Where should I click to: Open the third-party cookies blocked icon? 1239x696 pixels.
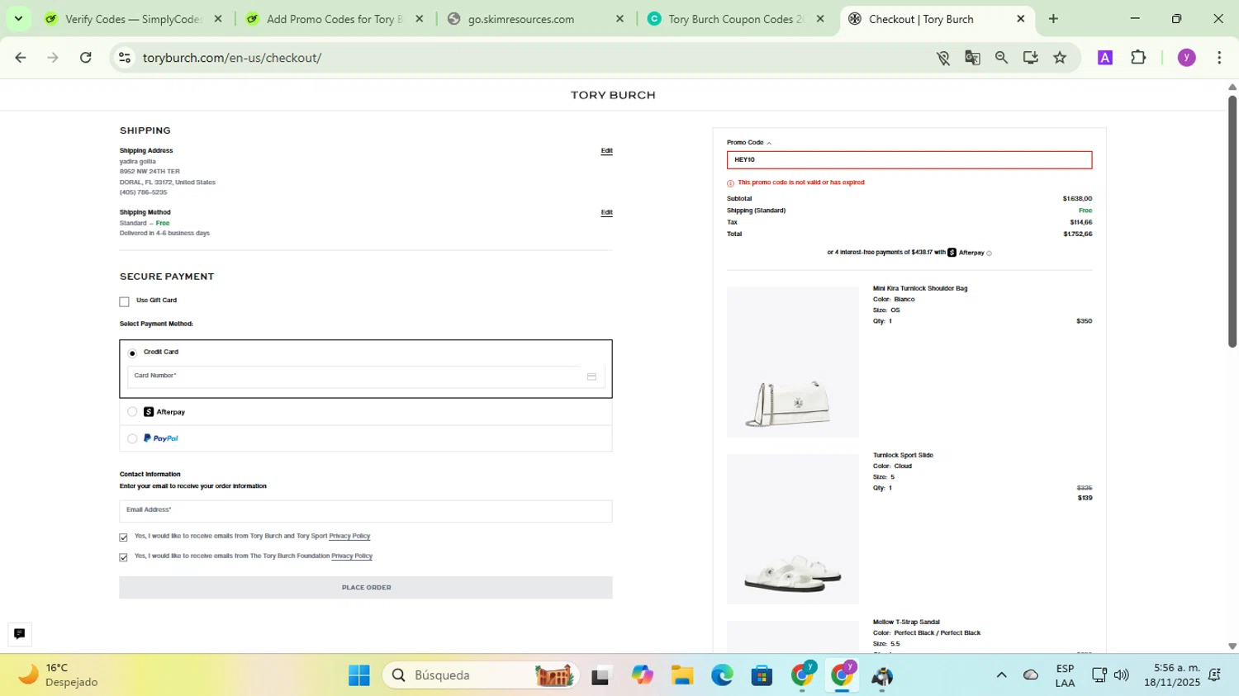coord(943,57)
